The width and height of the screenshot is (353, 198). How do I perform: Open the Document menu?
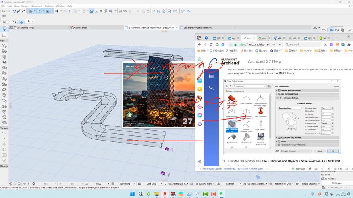coord(37,6)
